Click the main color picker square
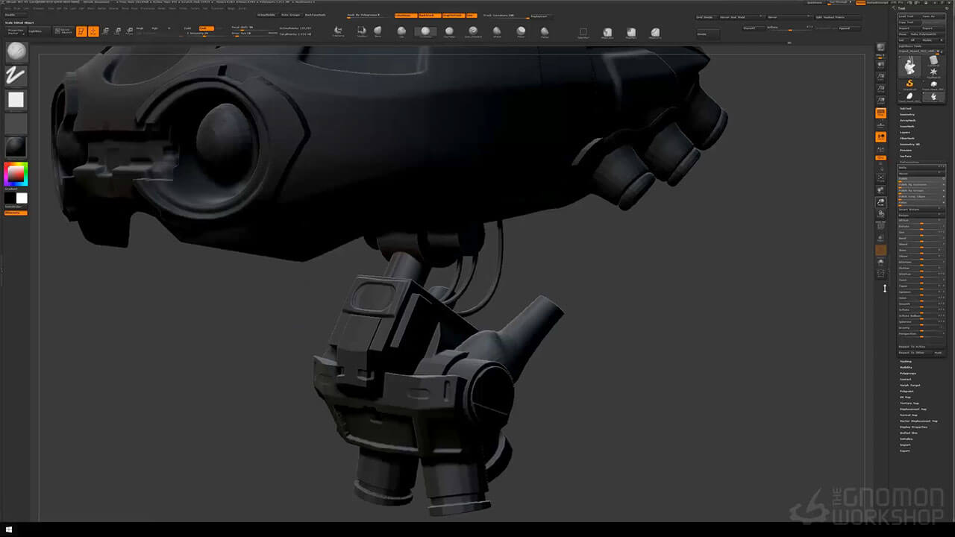 16,175
